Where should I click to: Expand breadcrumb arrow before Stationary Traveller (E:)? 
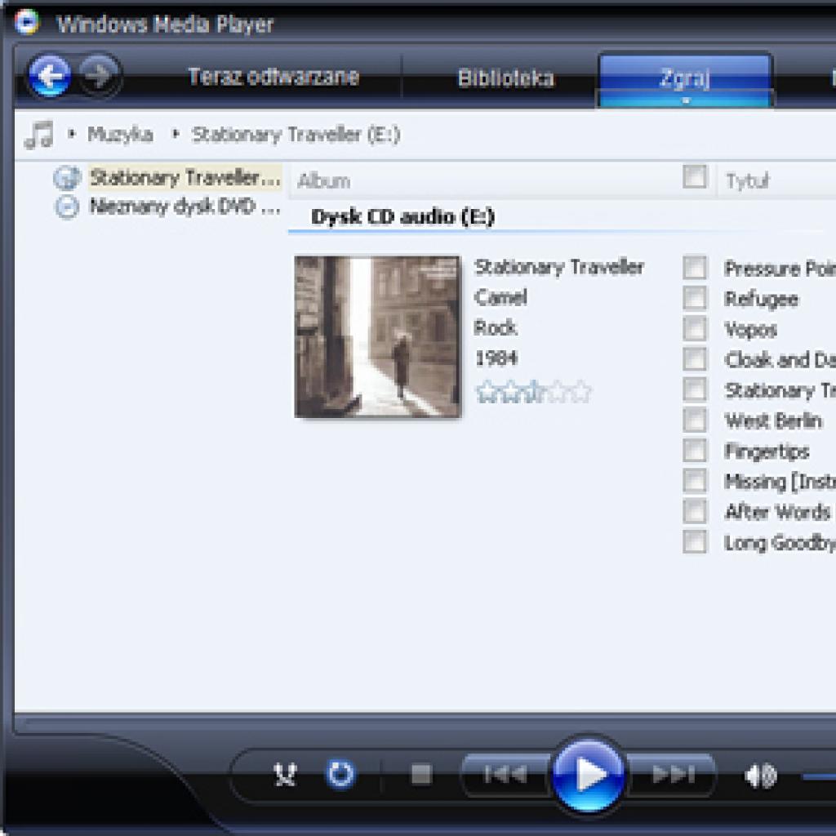pos(175,133)
